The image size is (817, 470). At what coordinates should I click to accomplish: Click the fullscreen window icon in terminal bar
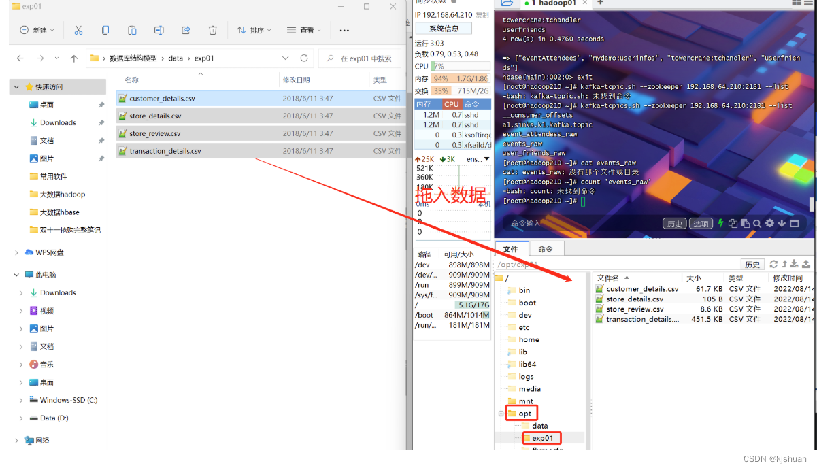(x=794, y=223)
